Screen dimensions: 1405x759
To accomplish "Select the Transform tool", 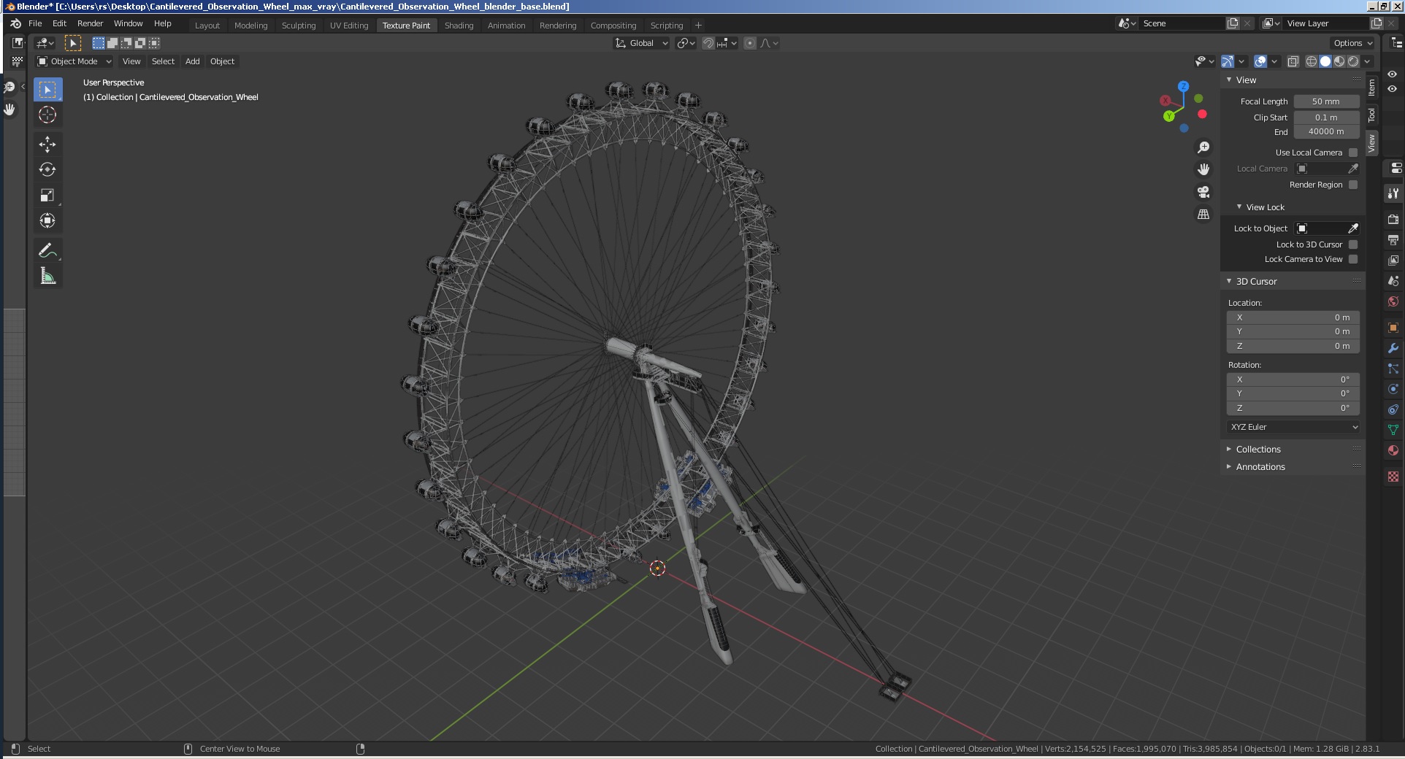I will pos(47,220).
